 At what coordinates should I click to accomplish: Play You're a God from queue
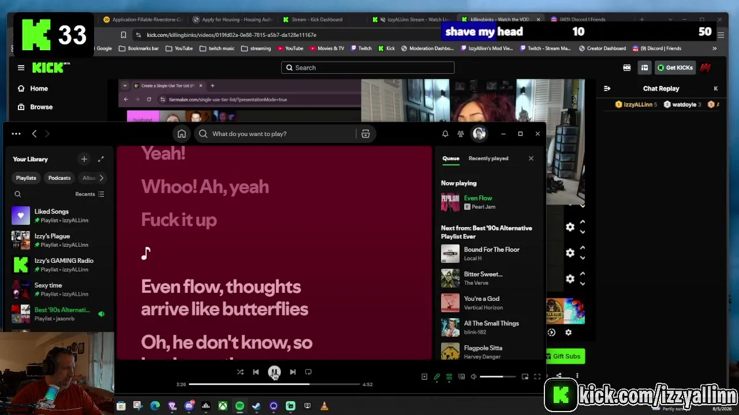(490, 303)
